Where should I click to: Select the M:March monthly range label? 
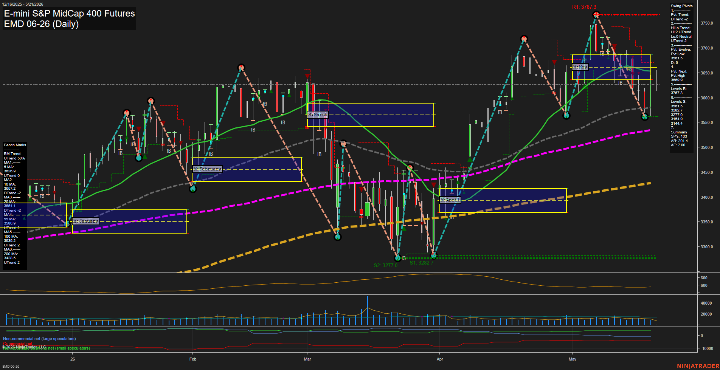click(318, 115)
